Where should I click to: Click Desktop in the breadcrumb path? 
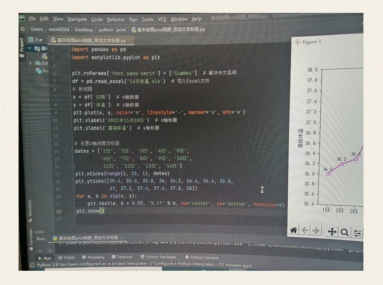tap(84, 30)
